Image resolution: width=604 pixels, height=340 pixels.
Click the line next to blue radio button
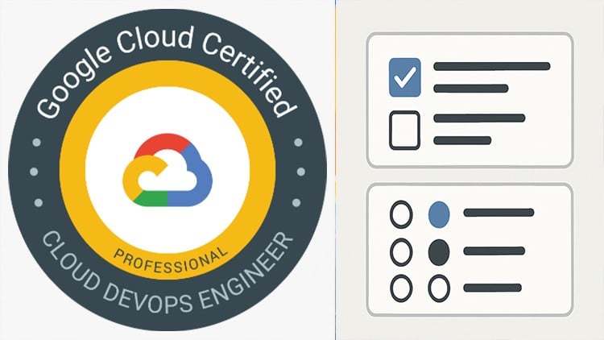tap(499, 214)
